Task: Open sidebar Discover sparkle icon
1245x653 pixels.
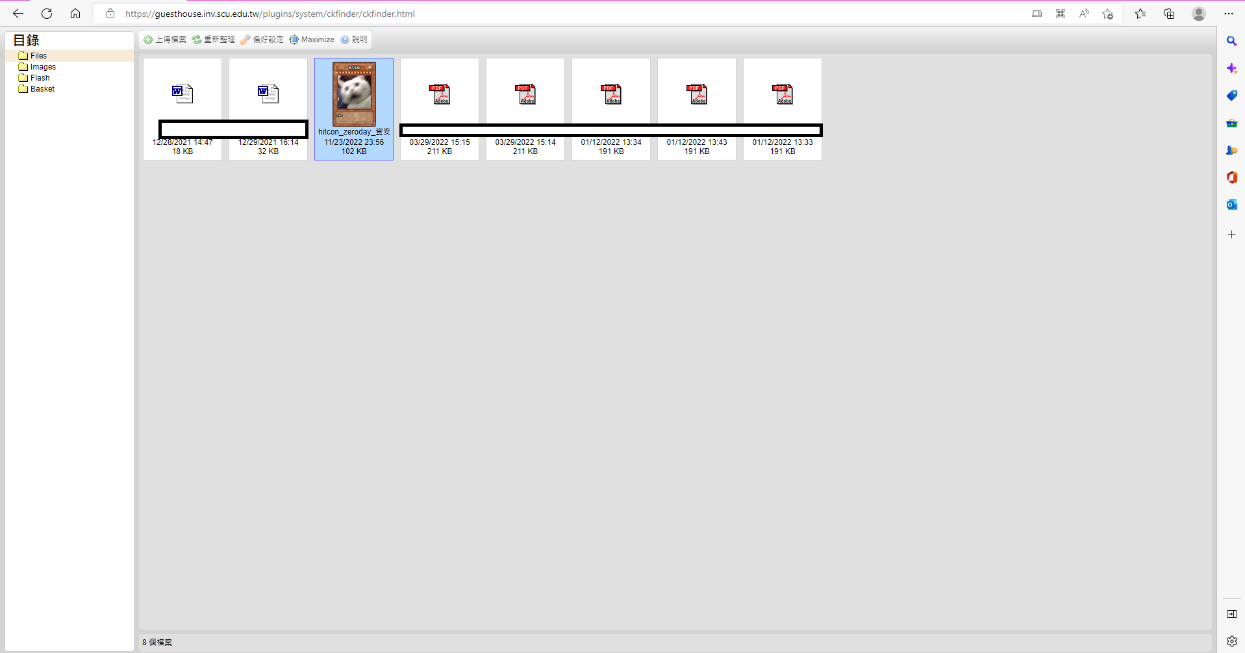Action: point(1231,68)
